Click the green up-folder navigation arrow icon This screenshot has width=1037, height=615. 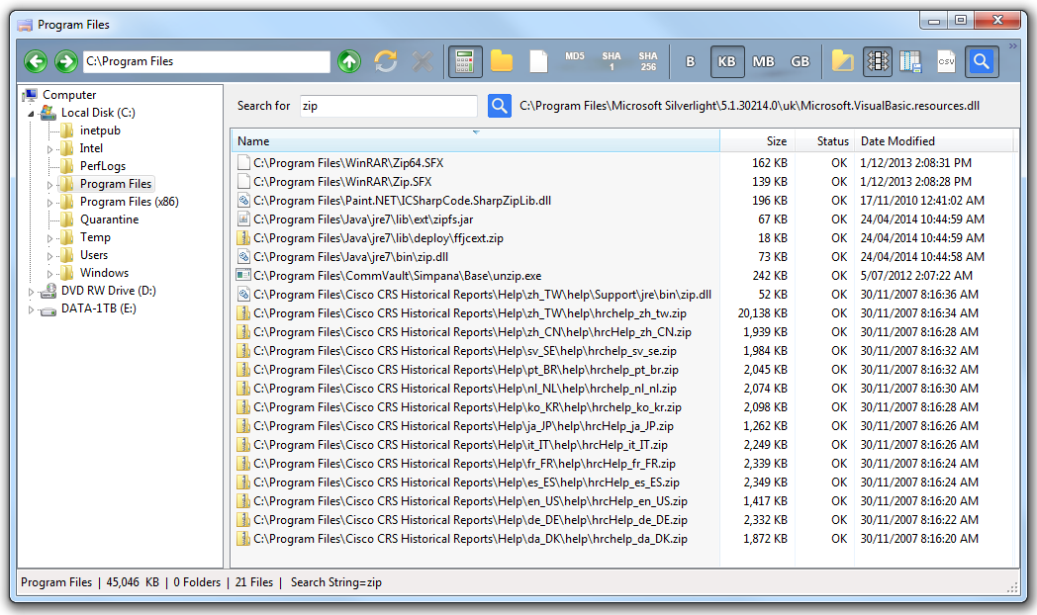click(x=349, y=60)
